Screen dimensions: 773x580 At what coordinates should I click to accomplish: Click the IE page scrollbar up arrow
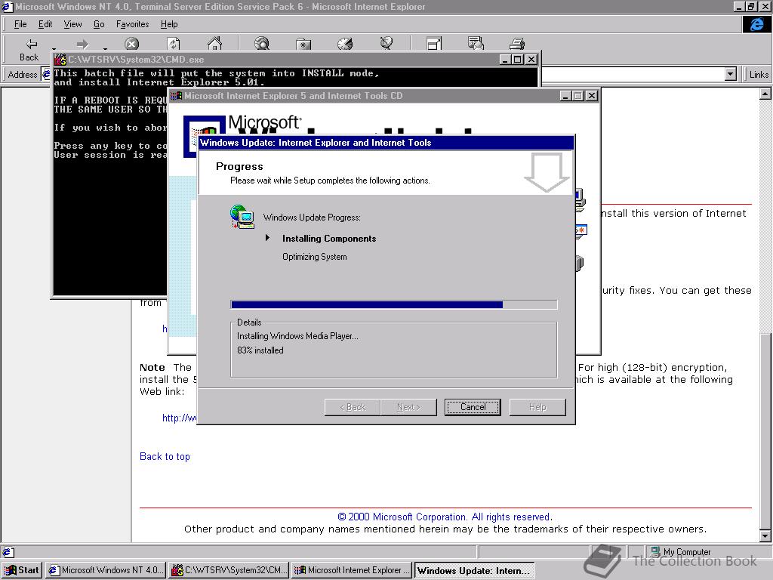(x=765, y=94)
